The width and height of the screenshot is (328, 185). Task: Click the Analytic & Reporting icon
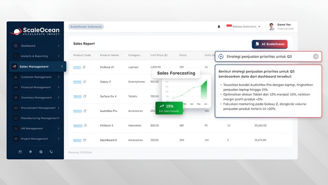[x=15, y=56]
